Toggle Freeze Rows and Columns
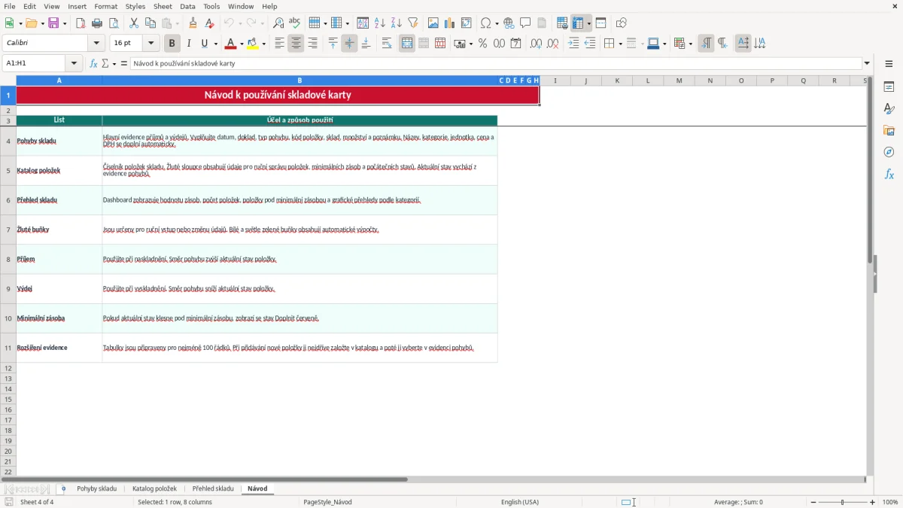This screenshot has width=903, height=508. coord(578,23)
